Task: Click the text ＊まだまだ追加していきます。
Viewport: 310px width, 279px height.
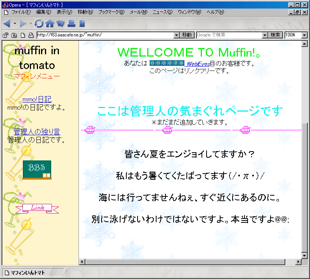Action: pos(189,122)
